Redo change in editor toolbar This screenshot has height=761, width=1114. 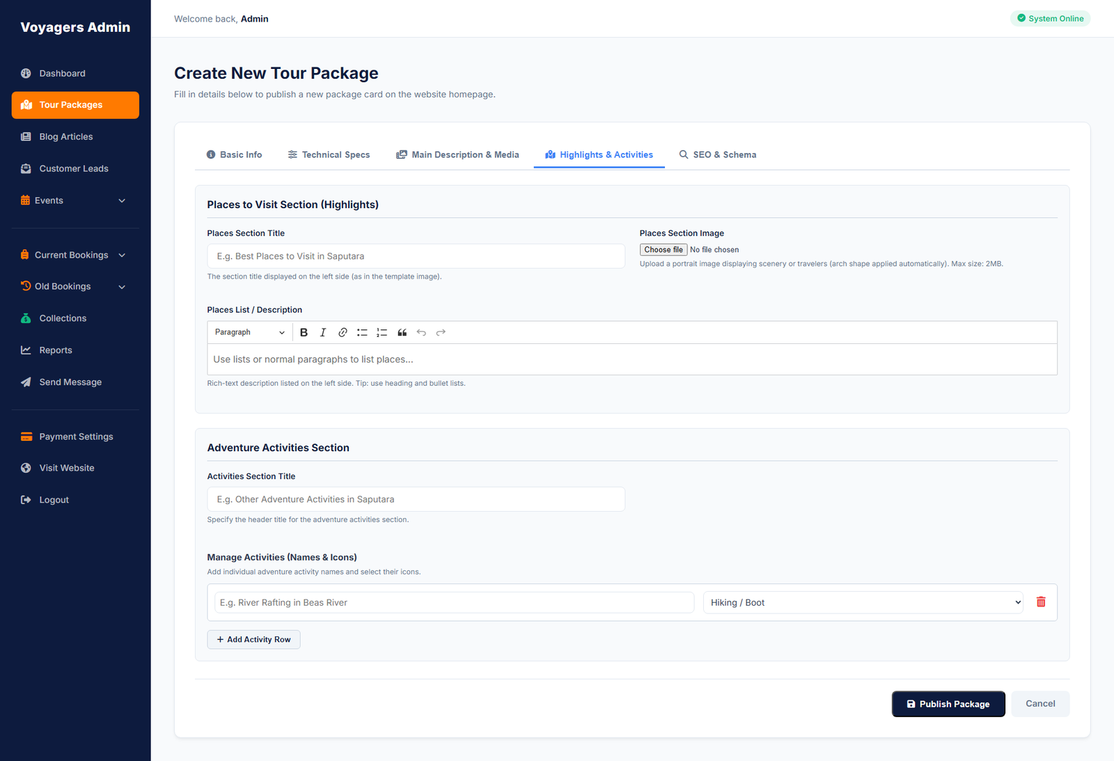(441, 333)
